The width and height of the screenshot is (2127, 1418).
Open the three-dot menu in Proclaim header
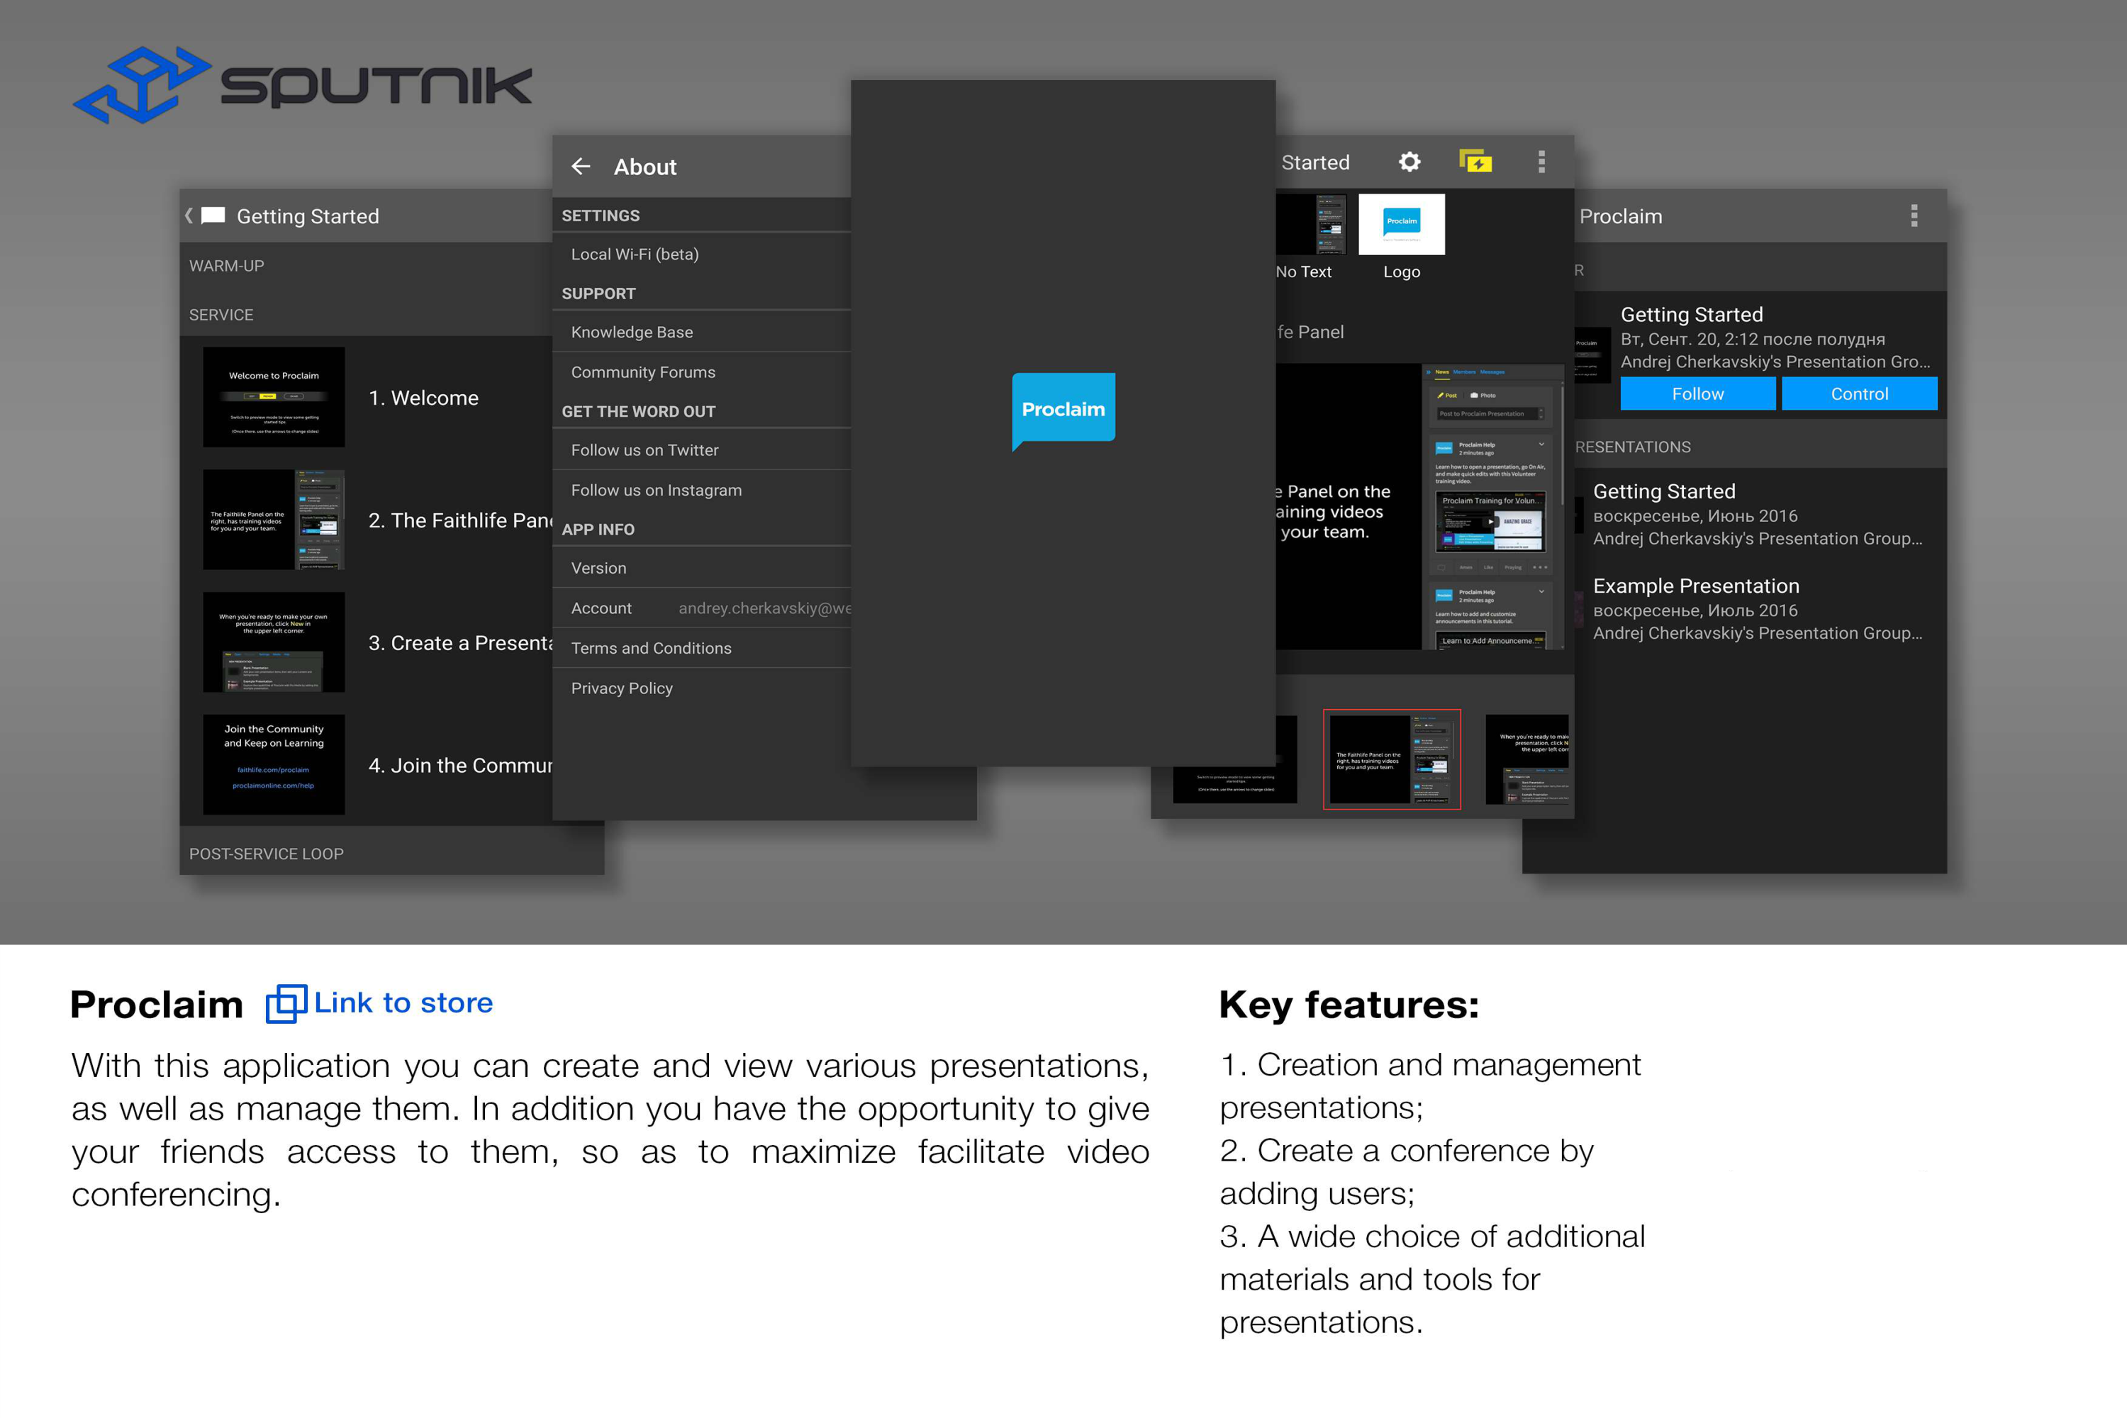coord(1914,216)
